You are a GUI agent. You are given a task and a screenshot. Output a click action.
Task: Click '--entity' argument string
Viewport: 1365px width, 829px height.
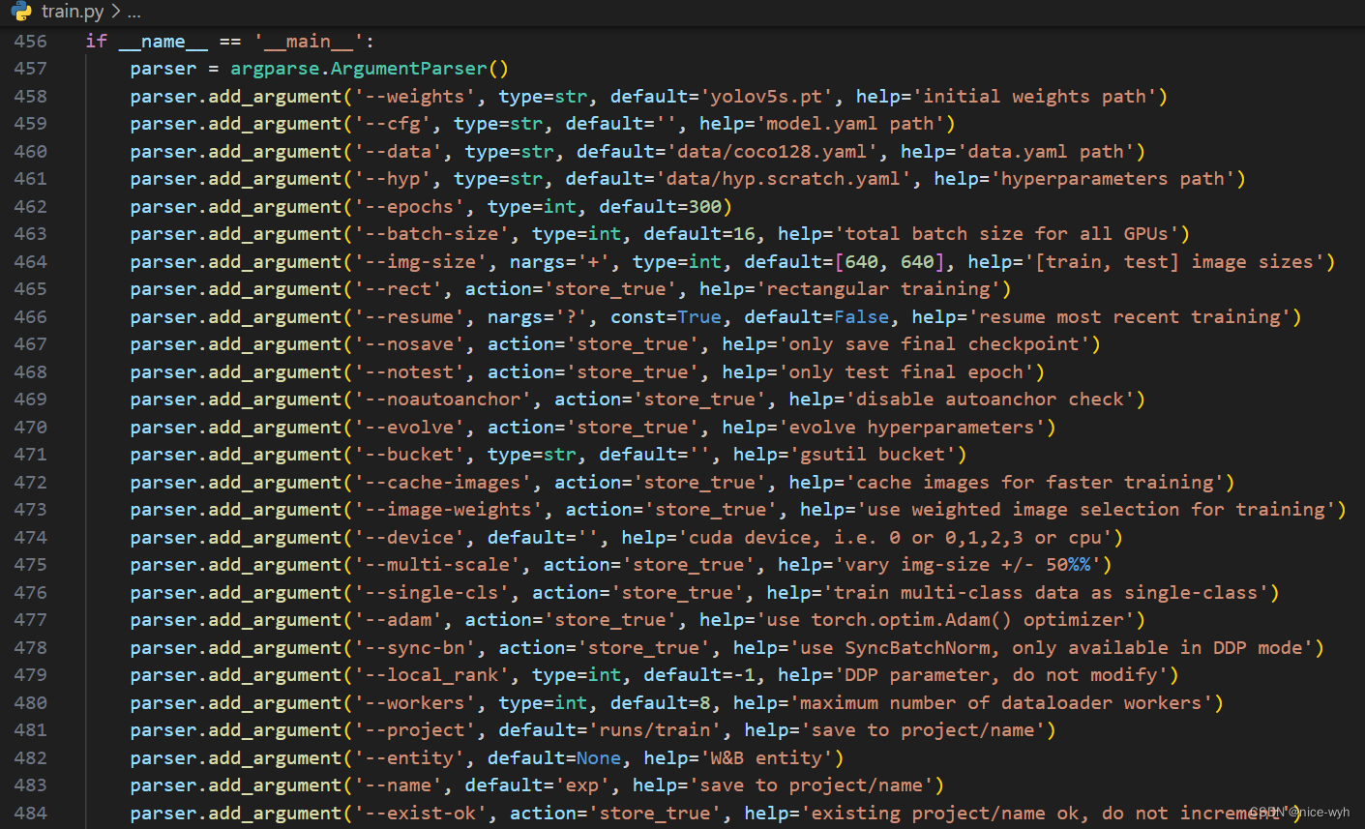(409, 757)
